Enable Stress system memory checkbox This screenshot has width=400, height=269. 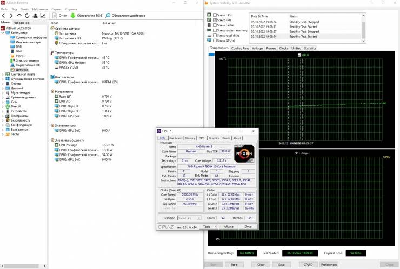[x=215, y=30]
